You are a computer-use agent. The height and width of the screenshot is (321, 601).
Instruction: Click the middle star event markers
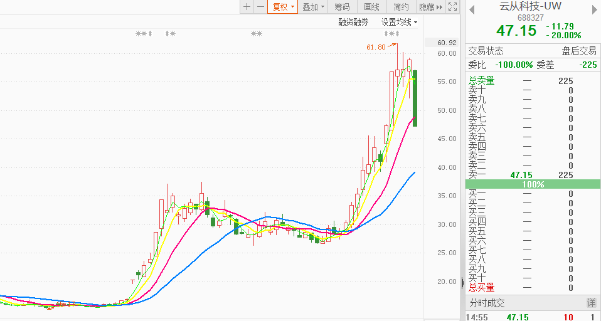click(x=257, y=34)
